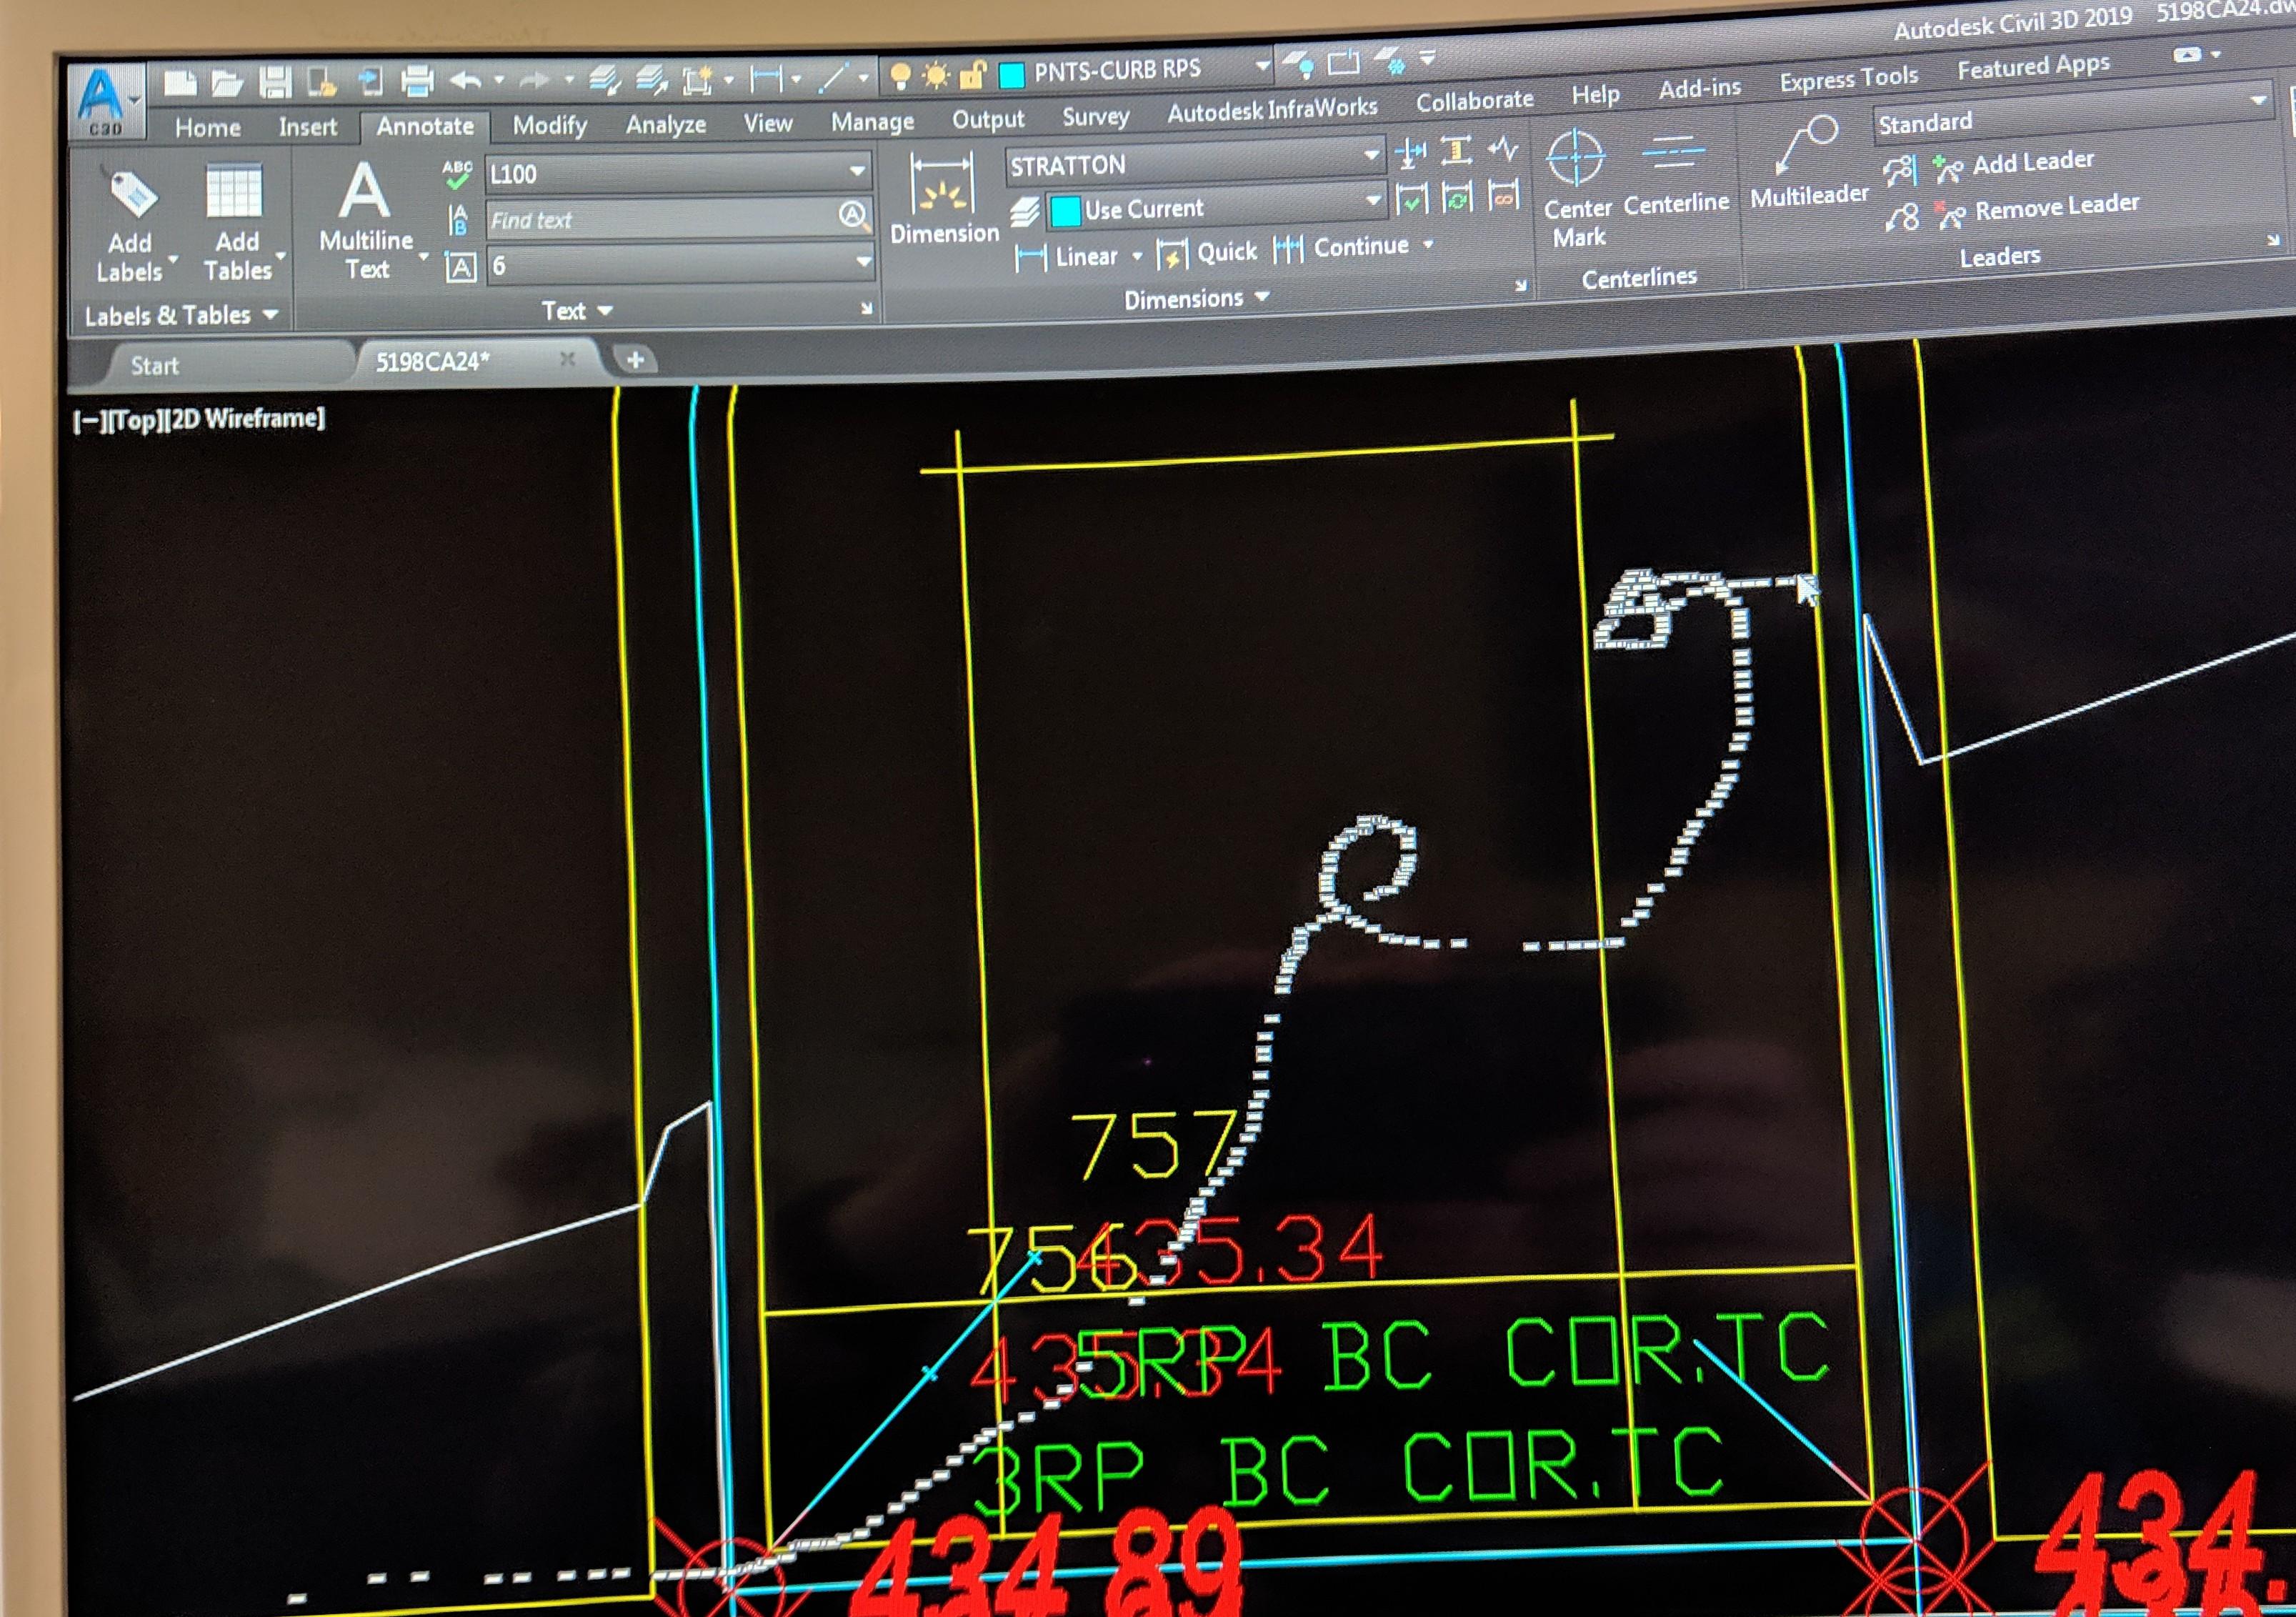Open the Linear dimension flyout arrow
2296x1617 pixels.
point(1136,257)
